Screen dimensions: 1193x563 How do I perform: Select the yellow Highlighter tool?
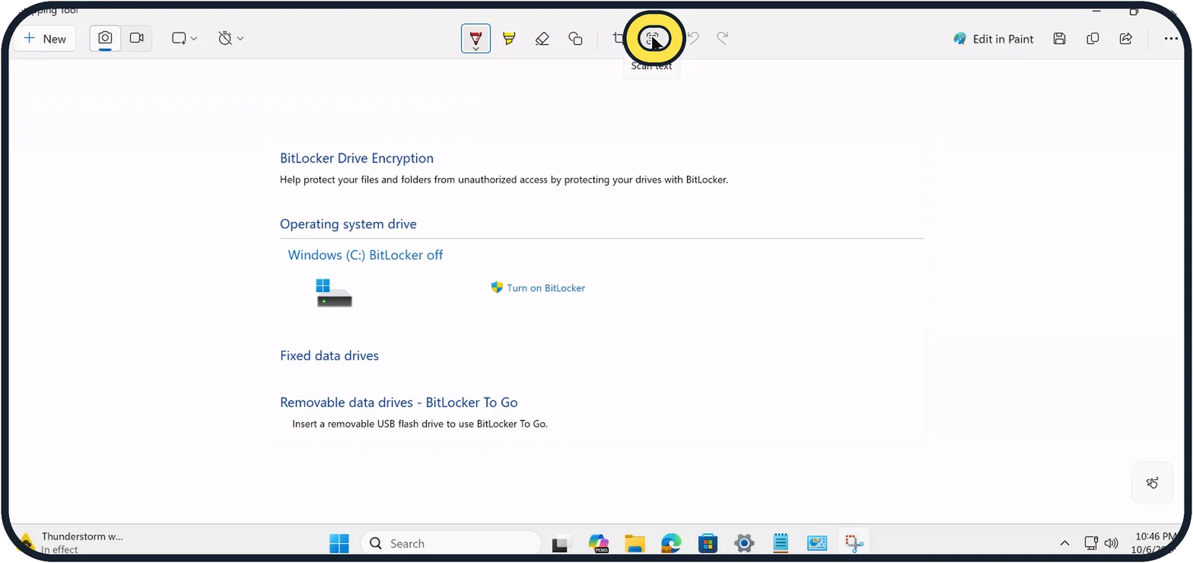tap(509, 38)
